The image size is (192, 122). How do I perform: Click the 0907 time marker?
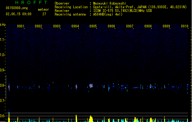130,26
